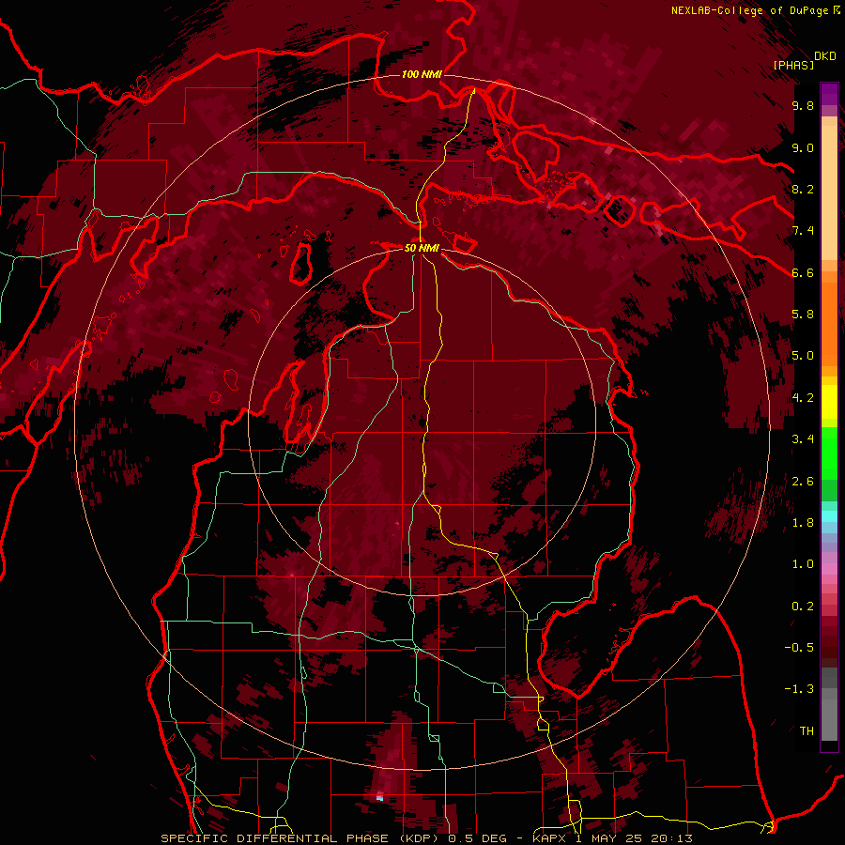Click the 6.6 value on the color scale
The width and height of the screenshot is (845, 845).
803,272
